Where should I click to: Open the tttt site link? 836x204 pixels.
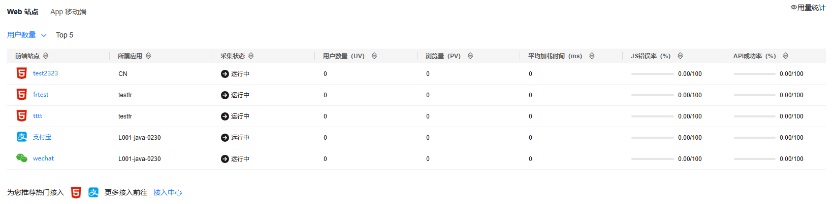38,116
